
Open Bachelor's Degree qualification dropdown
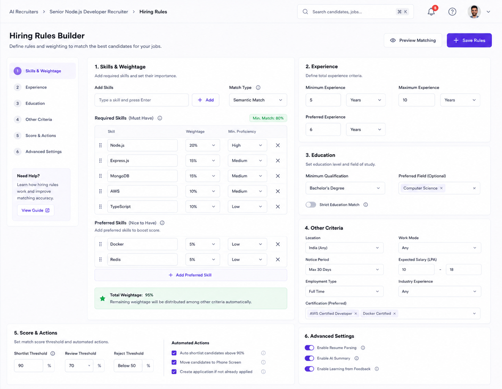point(345,188)
